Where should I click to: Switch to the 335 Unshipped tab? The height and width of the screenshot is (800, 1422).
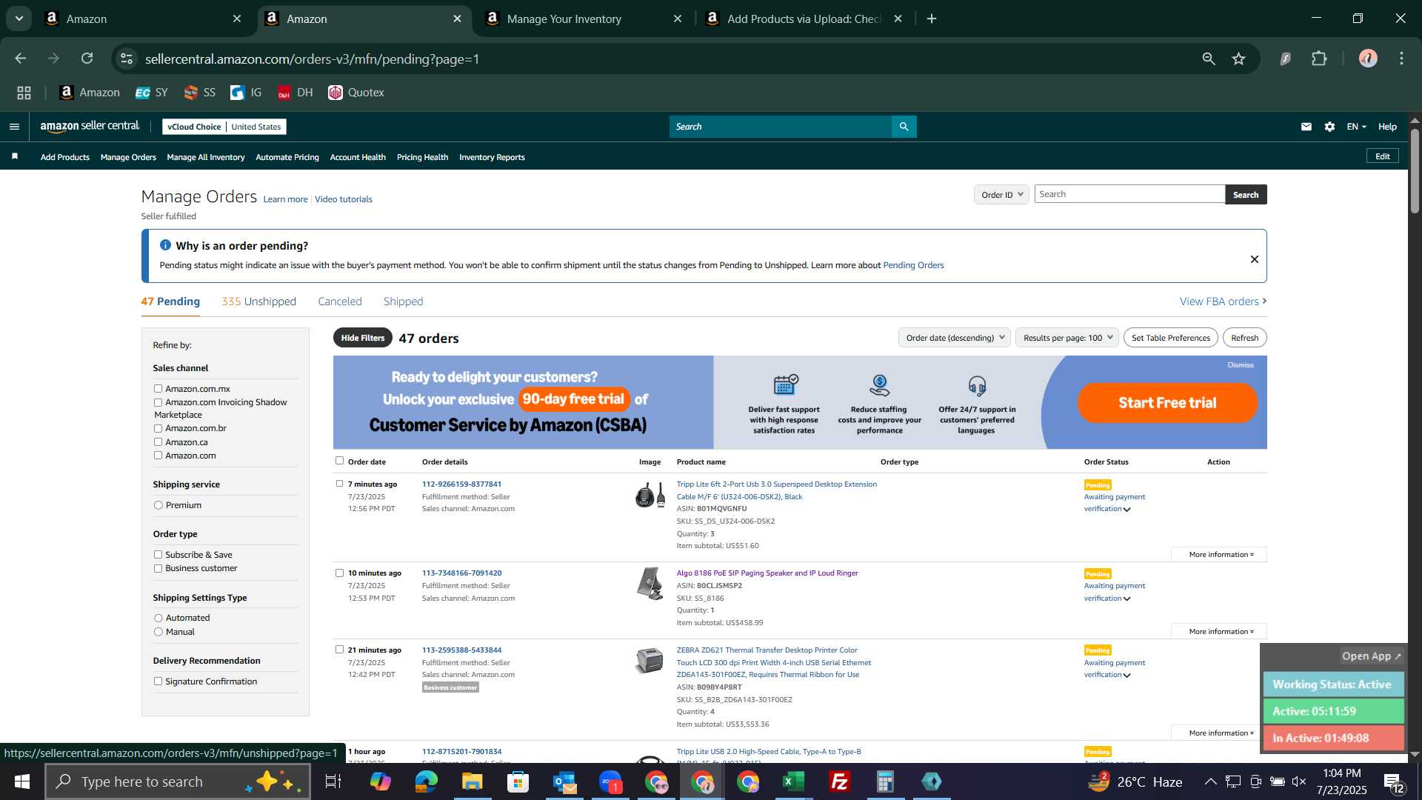(258, 301)
